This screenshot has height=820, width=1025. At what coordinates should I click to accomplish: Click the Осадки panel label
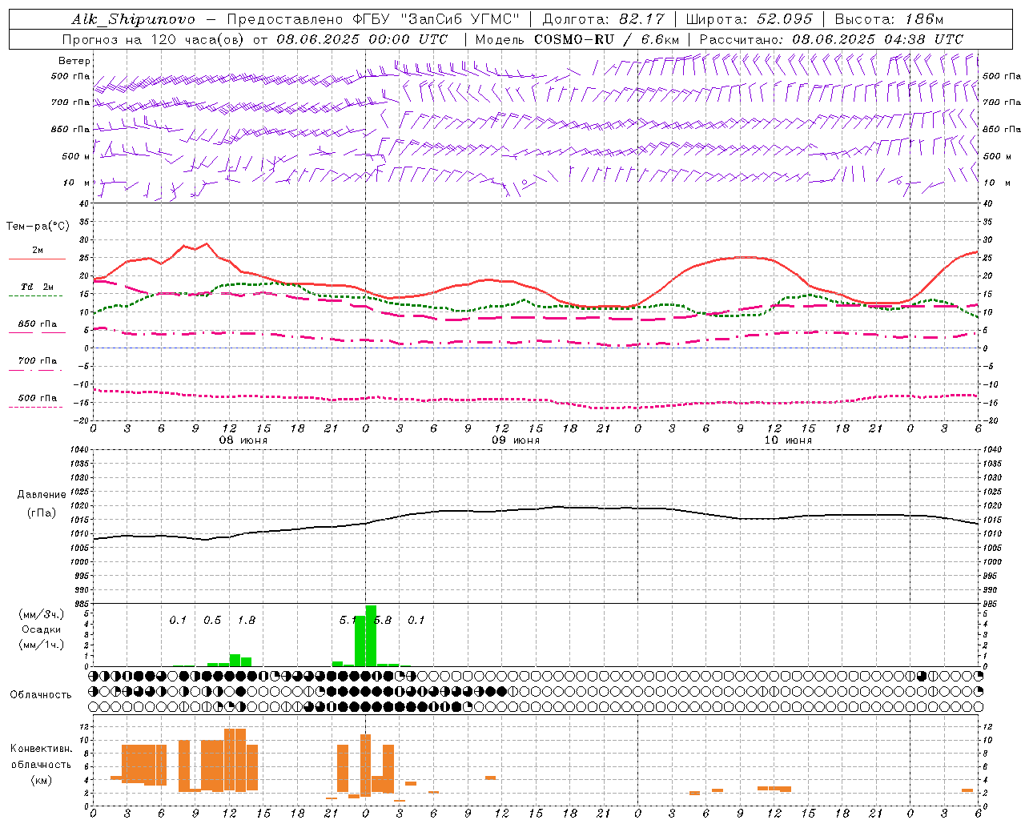tap(42, 629)
